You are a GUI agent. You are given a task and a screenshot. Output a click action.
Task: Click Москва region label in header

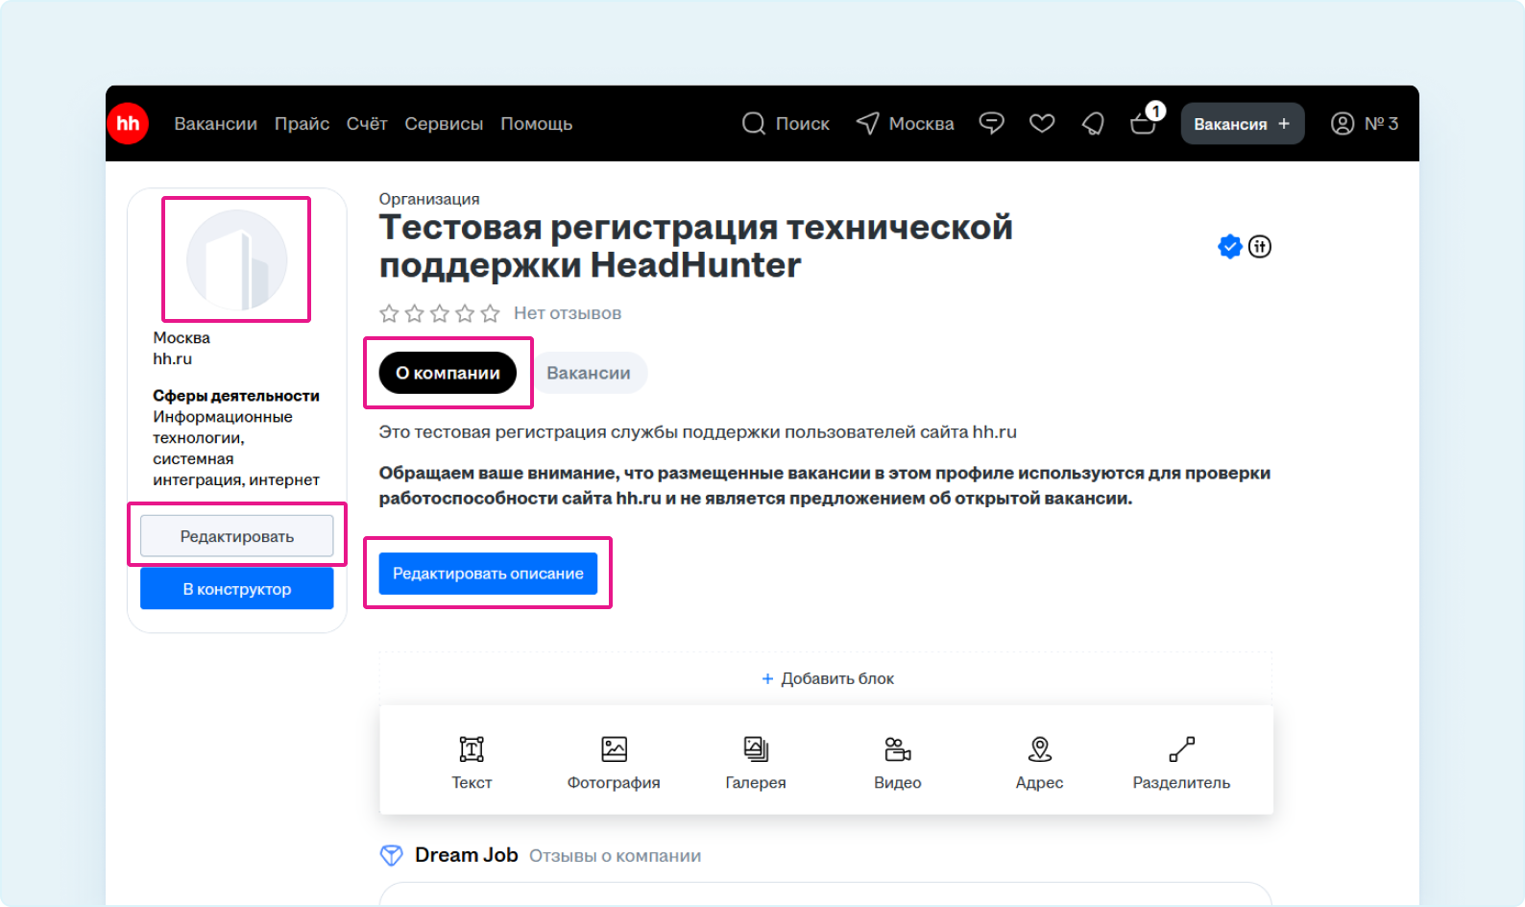[x=922, y=124]
